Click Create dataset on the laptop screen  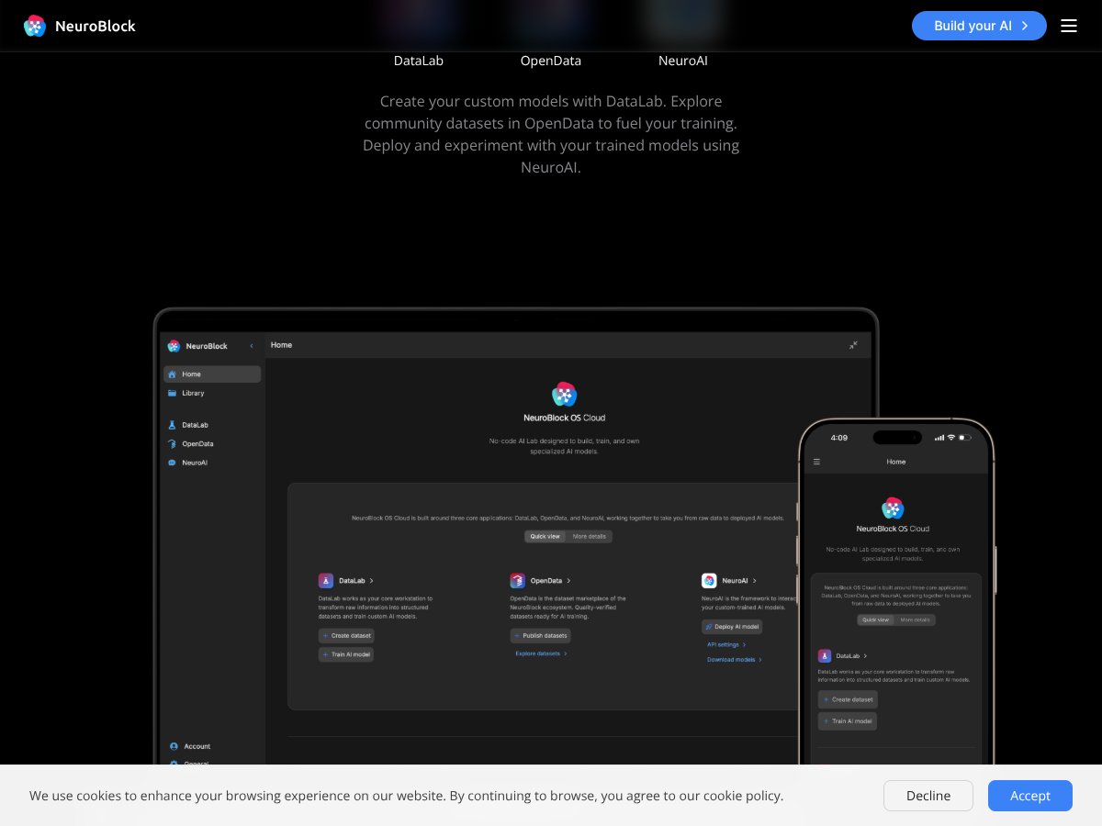(x=346, y=635)
